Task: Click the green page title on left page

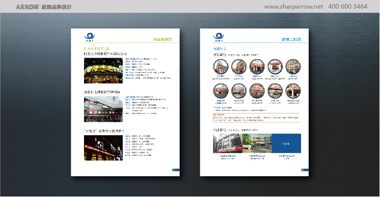Action: [162, 40]
